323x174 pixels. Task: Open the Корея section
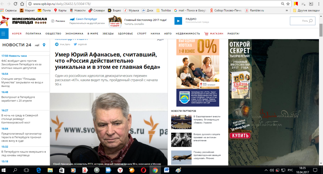(x=17, y=33)
